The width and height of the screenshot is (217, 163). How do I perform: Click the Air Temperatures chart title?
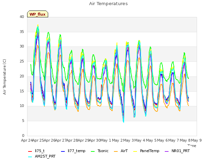click(x=108, y=4)
